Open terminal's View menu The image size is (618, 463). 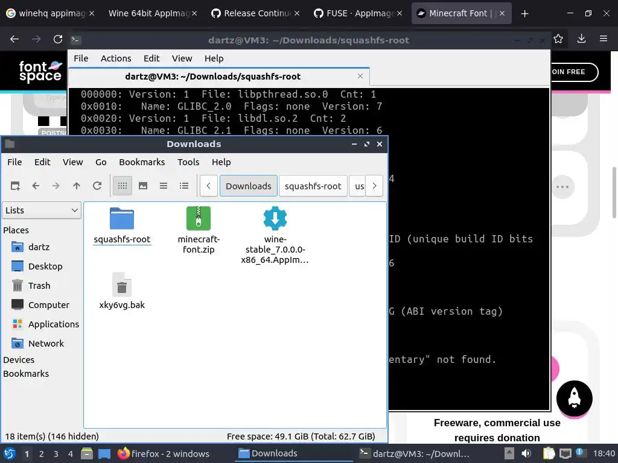[x=182, y=58]
